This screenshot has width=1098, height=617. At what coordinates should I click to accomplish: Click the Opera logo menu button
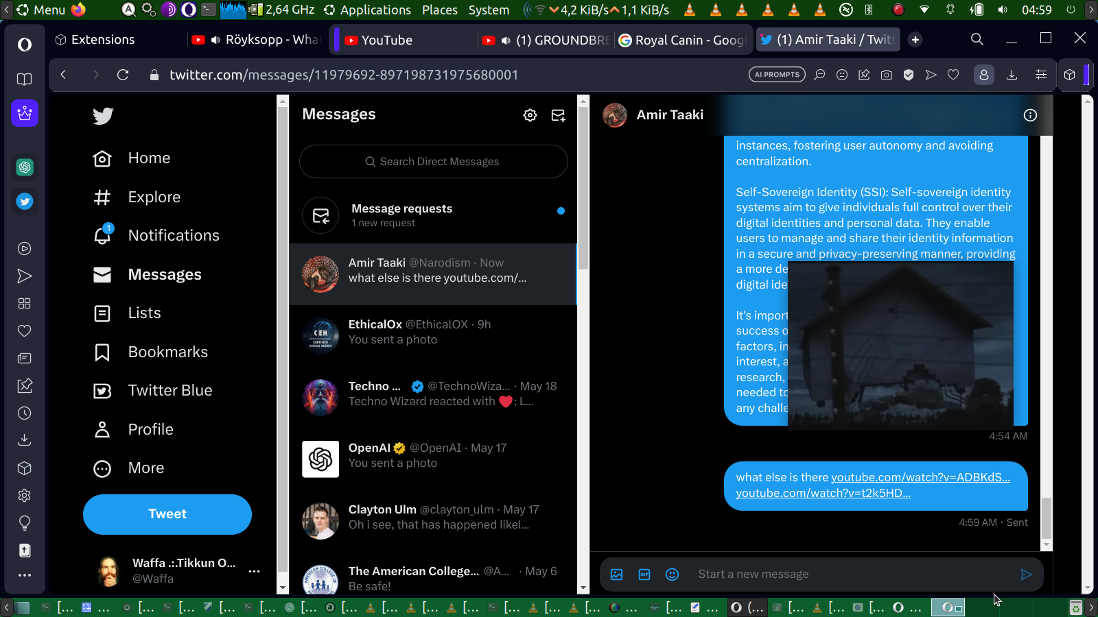point(25,45)
